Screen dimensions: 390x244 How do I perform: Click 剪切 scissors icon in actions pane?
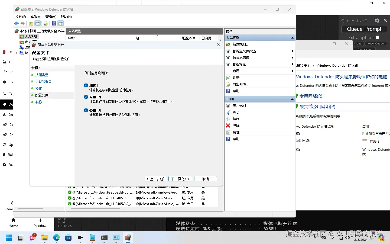point(228,112)
